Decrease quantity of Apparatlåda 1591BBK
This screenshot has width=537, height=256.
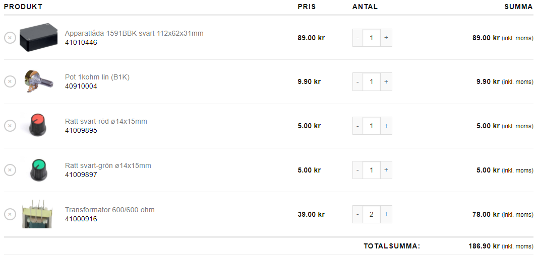357,38
